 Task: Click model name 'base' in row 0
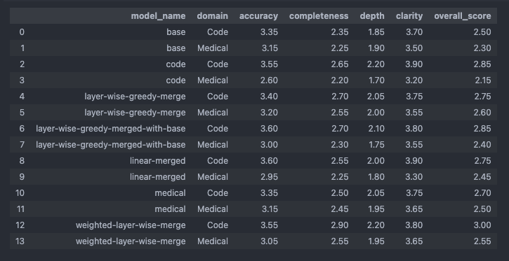[x=176, y=32]
